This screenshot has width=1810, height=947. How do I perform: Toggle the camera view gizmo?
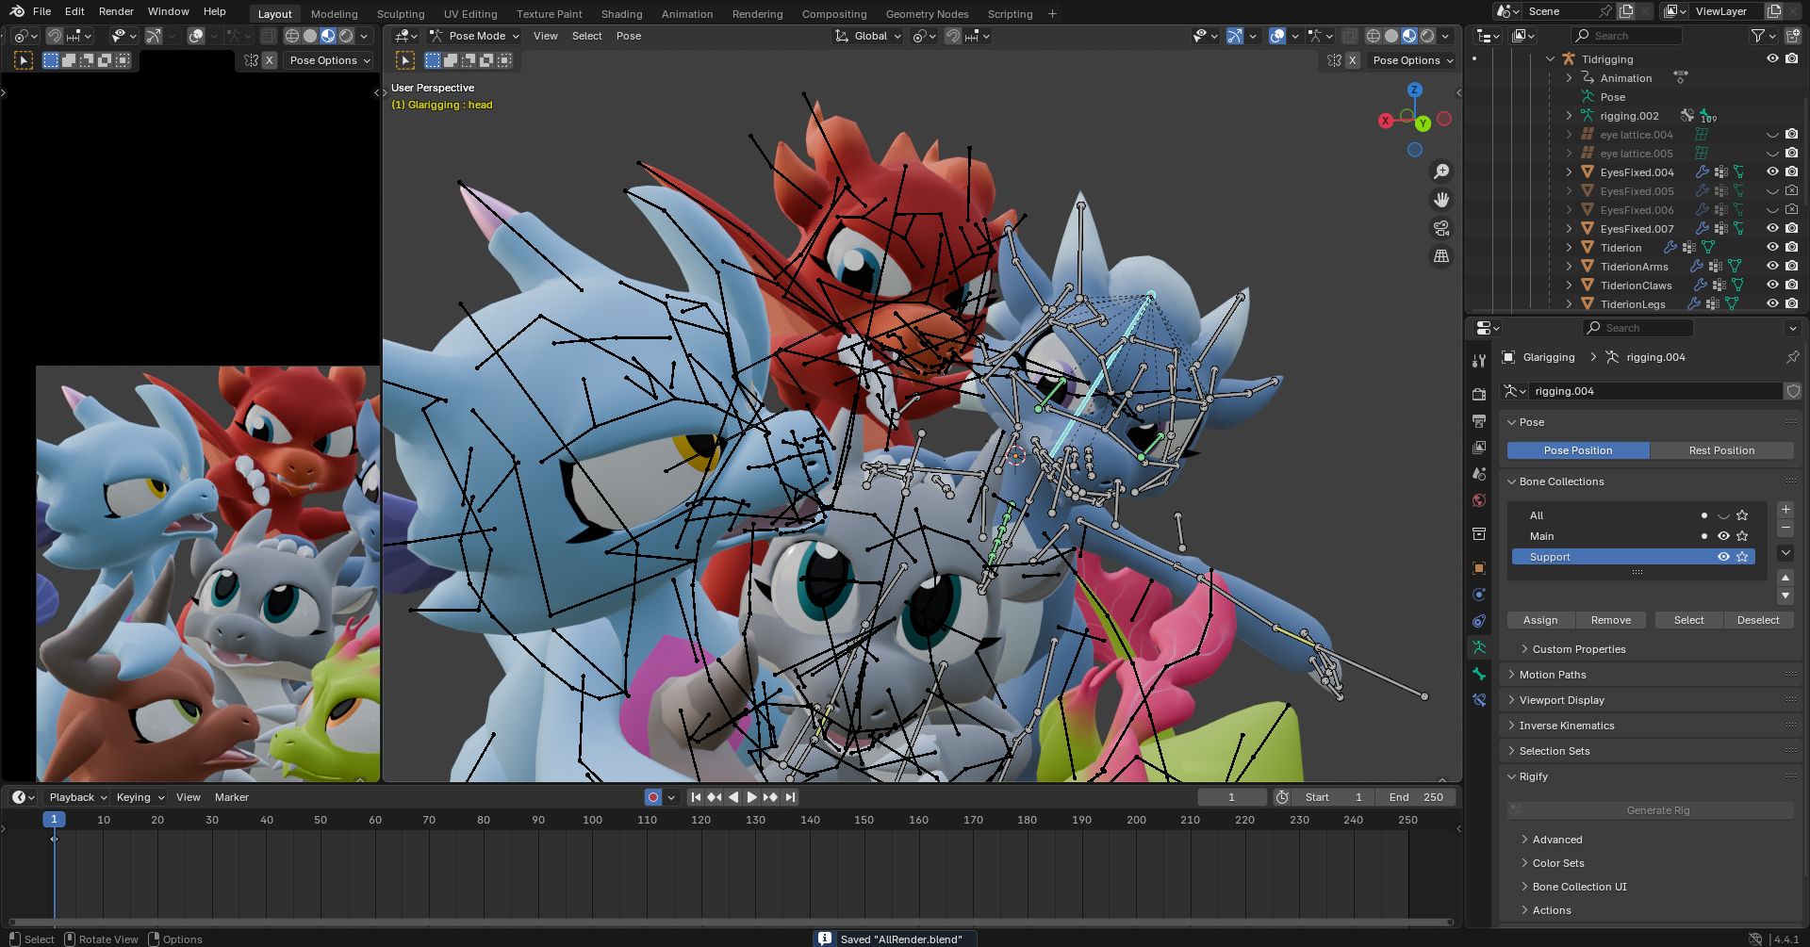tap(1441, 228)
